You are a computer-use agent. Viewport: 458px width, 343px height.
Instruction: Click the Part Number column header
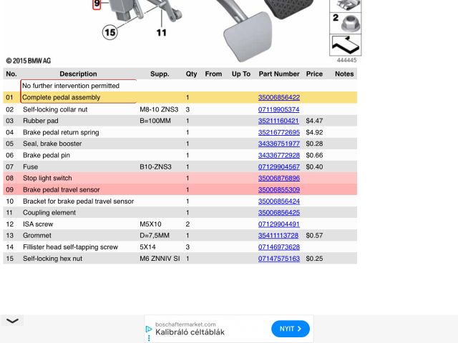[x=279, y=74]
